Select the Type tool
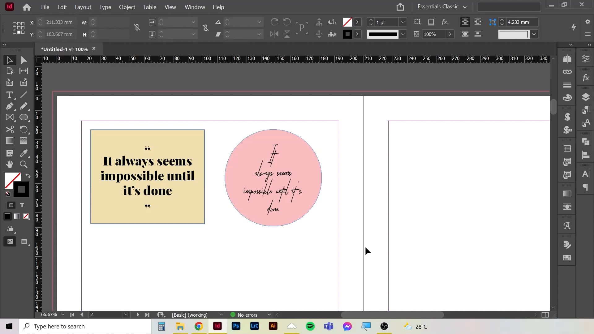Screen dimensions: 594x334 tap(10, 95)
